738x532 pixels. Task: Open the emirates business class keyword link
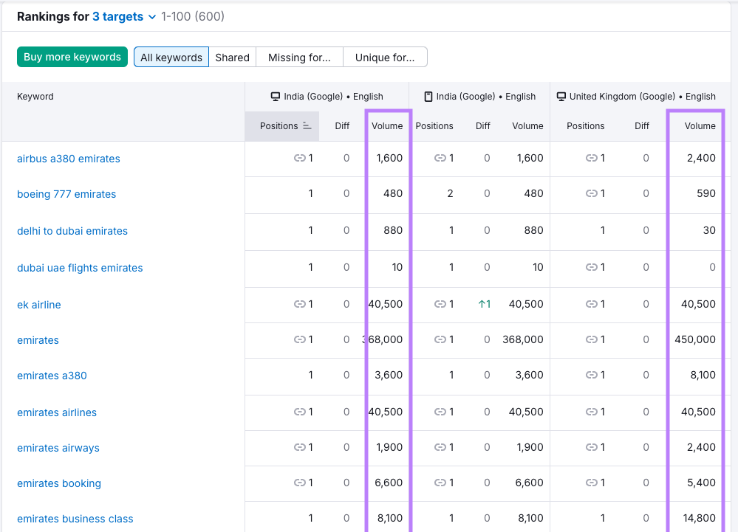pos(75,519)
